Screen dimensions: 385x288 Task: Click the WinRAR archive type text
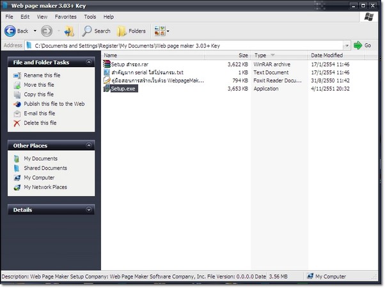click(272, 64)
